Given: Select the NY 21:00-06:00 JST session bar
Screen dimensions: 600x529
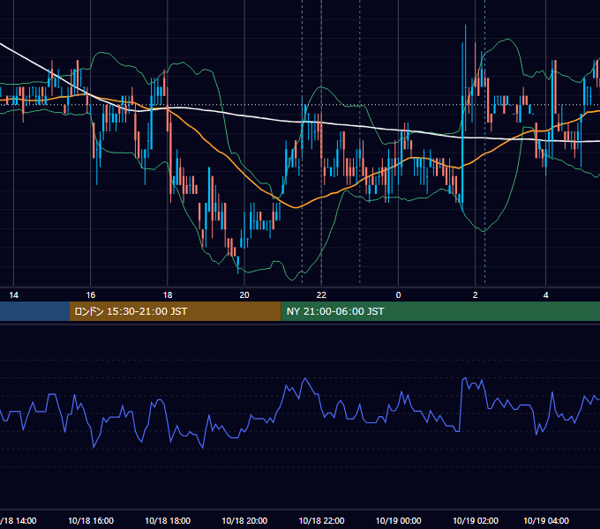Looking at the screenshot, I should click(x=440, y=311).
